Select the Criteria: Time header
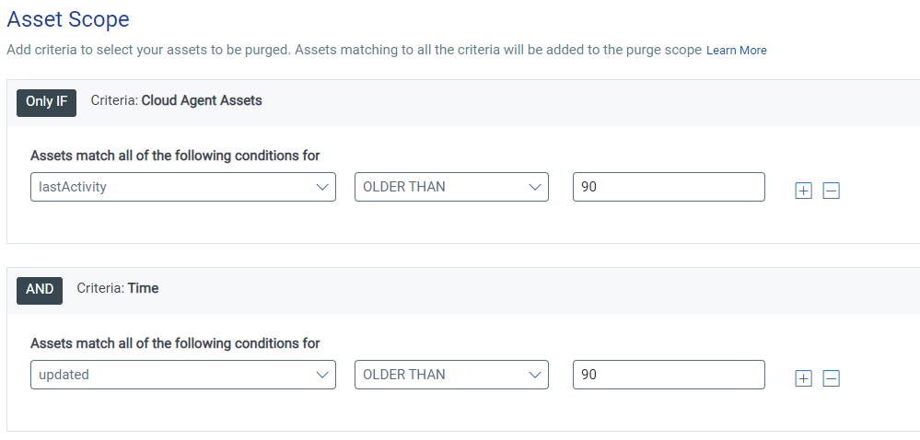 click(x=118, y=289)
